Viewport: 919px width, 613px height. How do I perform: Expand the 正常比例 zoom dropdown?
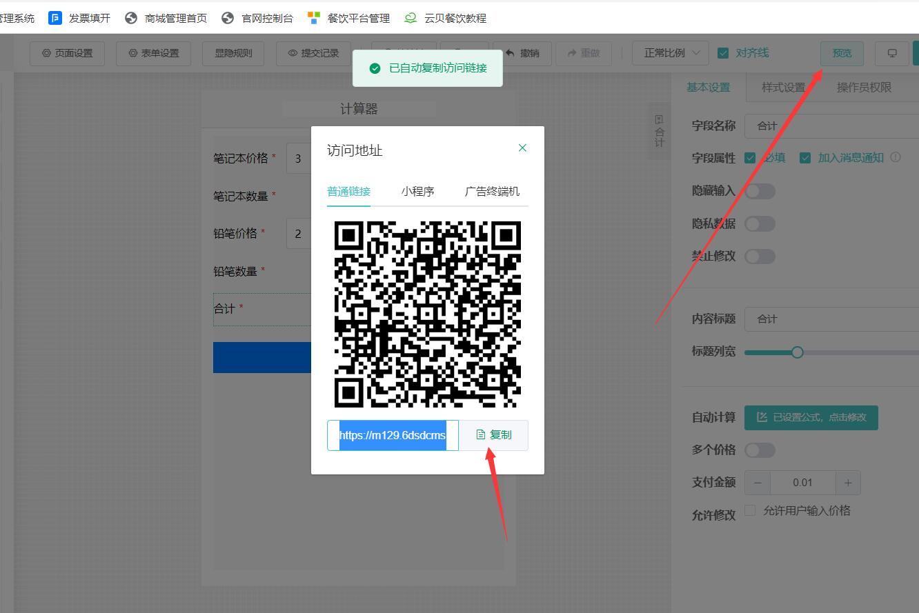tap(670, 53)
